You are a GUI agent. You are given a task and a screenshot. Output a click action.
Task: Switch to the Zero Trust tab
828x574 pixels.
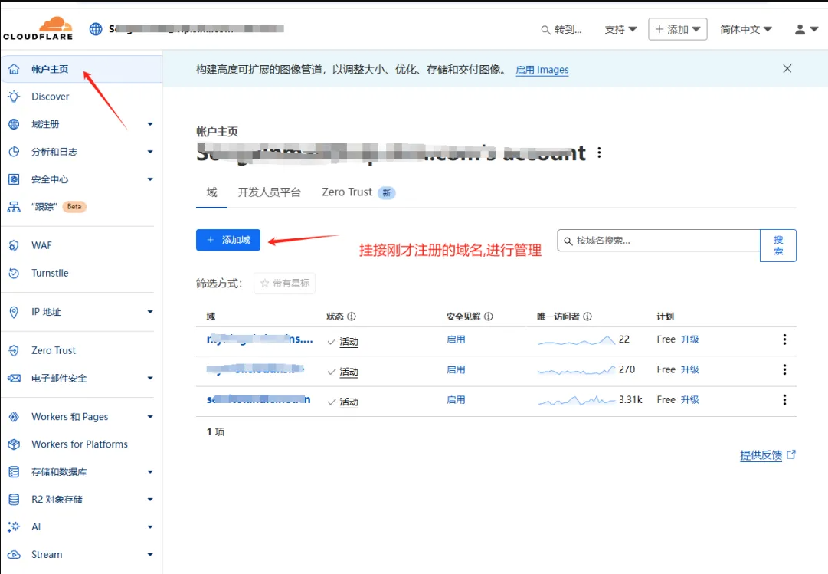[x=358, y=192]
